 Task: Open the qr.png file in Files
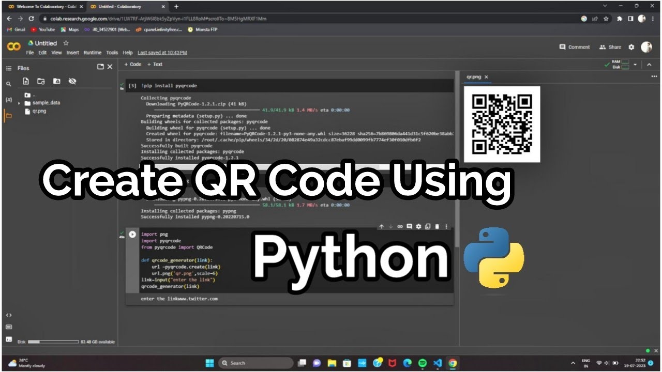(39, 111)
